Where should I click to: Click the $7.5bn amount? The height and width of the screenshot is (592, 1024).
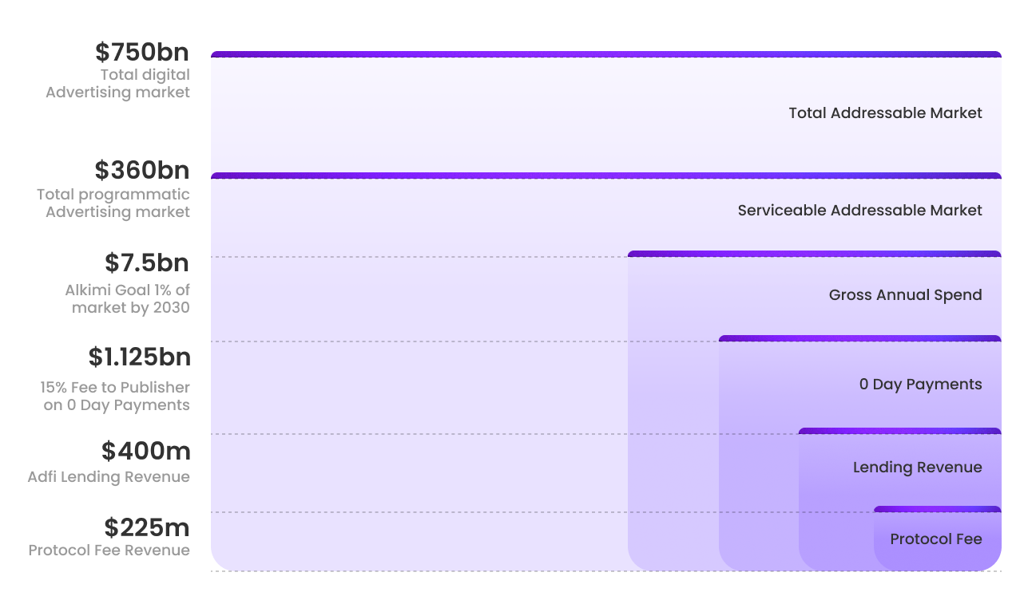click(x=147, y=262)
